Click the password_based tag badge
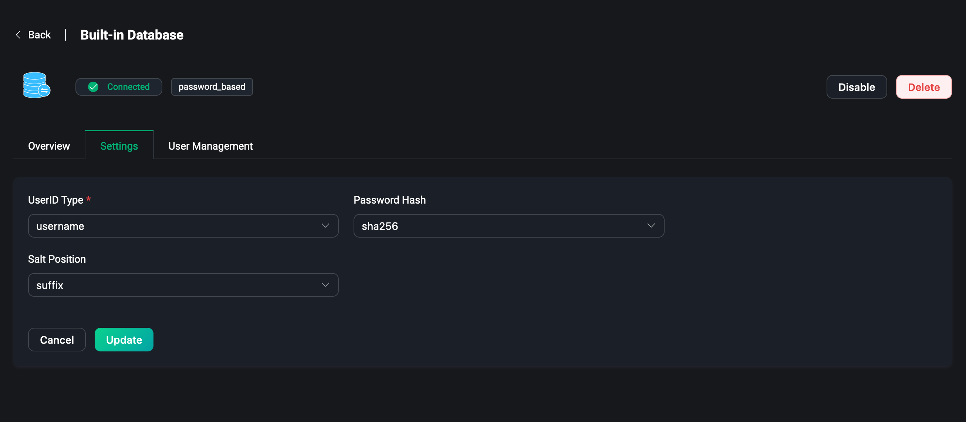 point(212,87)
